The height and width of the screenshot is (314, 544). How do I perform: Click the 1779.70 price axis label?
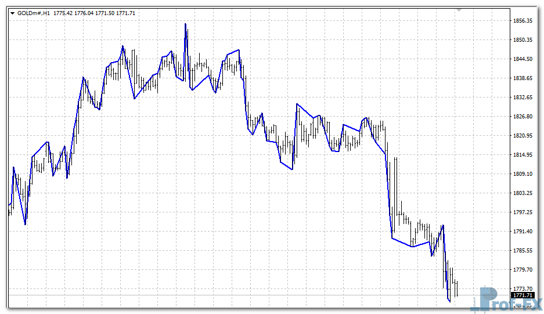coord(523,270)
